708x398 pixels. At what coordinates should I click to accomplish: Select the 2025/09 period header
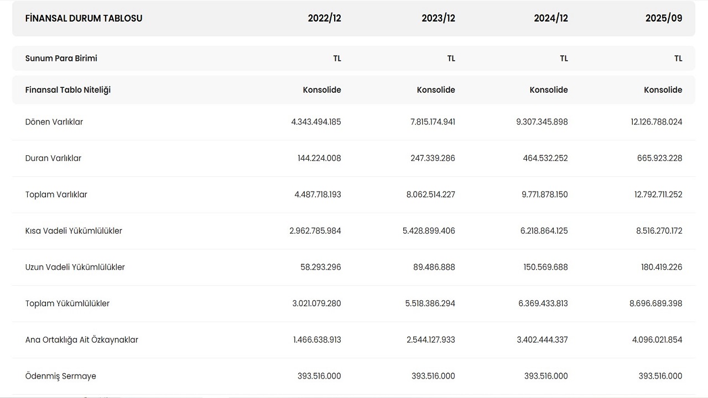[663, 18]
